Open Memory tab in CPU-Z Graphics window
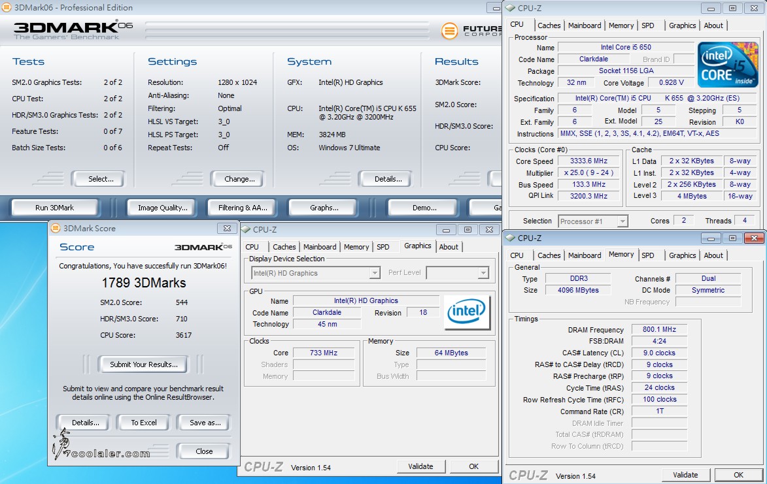767x484 pixels. coord(356,247)
